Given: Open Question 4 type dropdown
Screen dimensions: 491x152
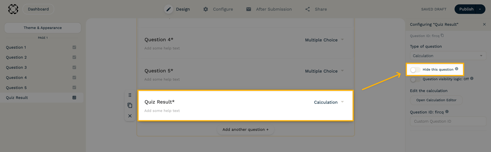Looking at the screenshot, I should click(x=324, y=40).
